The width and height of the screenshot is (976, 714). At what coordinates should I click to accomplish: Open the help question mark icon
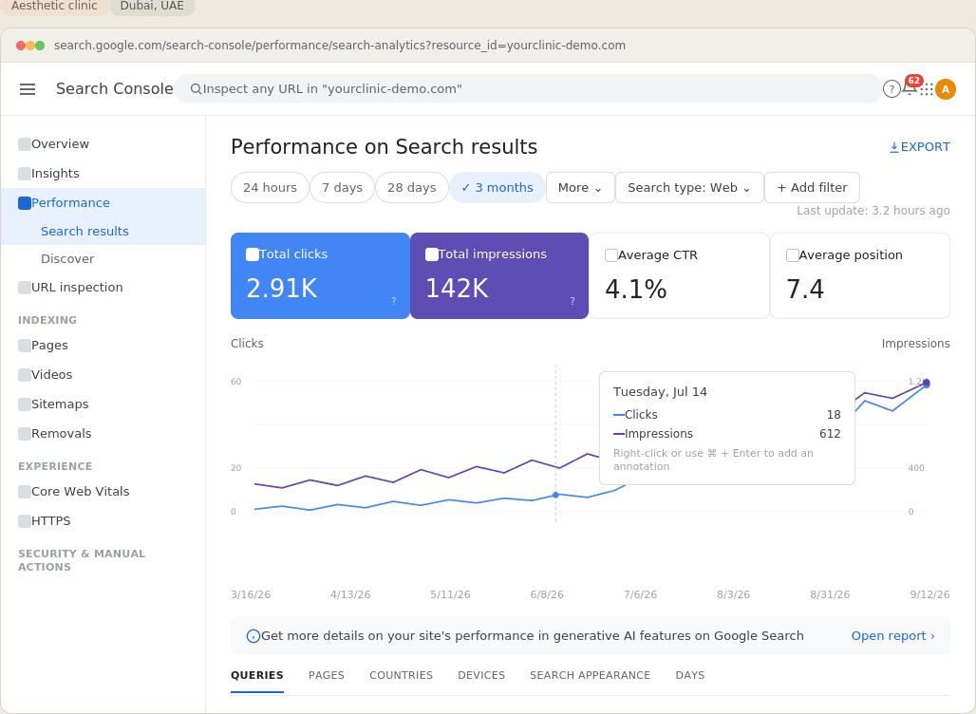point(892,89)
